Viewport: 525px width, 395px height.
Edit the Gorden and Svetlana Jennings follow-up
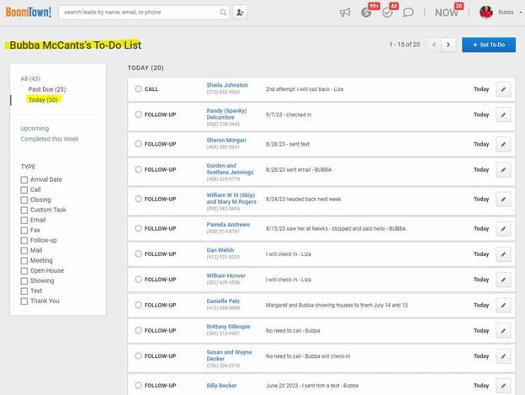tap(503, 170)
